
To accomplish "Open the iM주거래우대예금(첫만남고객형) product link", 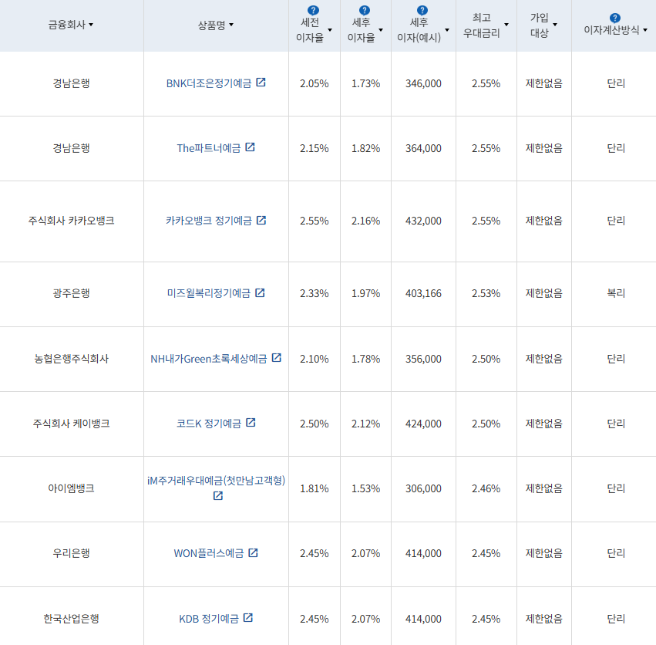I will click(x=217, y=481).
